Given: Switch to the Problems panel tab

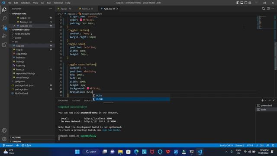Looking at the screenshot, I should pyautogui.click(x=63, y=101).
